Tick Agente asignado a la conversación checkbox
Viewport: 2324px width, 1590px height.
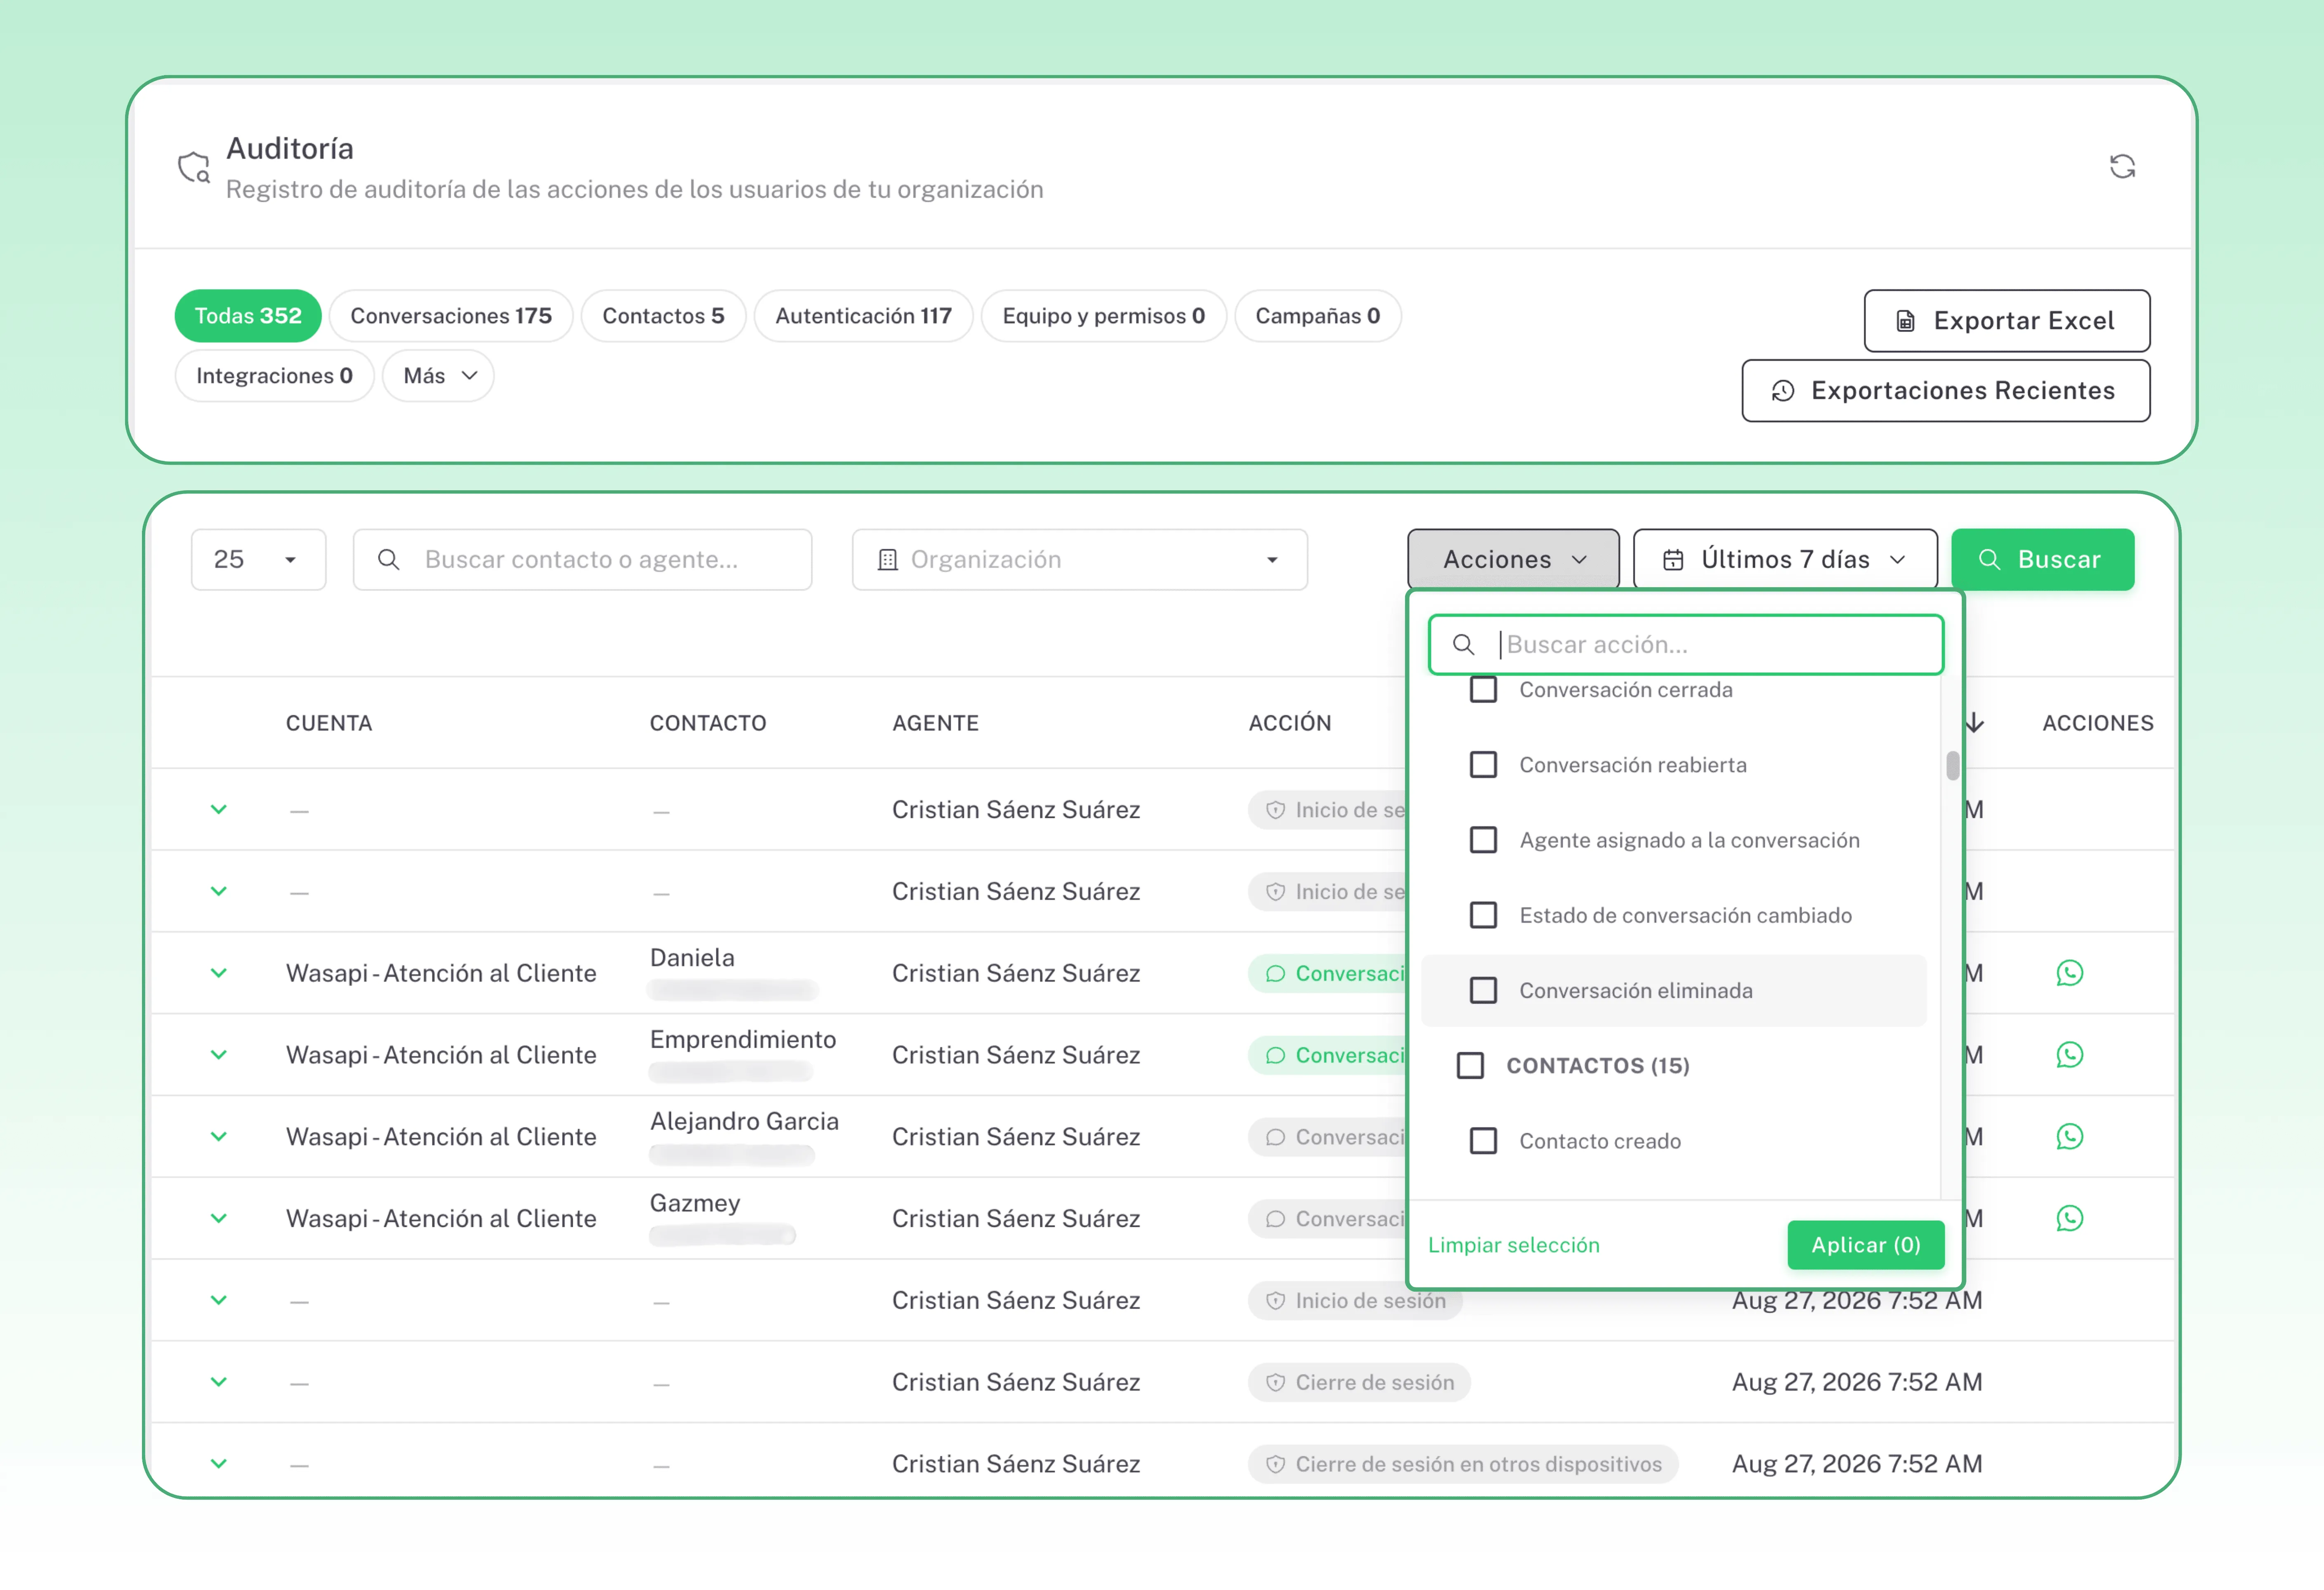(x=1483, y=840)
